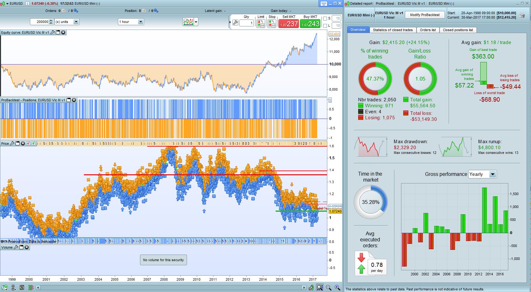This screenshot has height=292, width=531.
Task: Open Price panel wrench settings
Action: (12, 143)
